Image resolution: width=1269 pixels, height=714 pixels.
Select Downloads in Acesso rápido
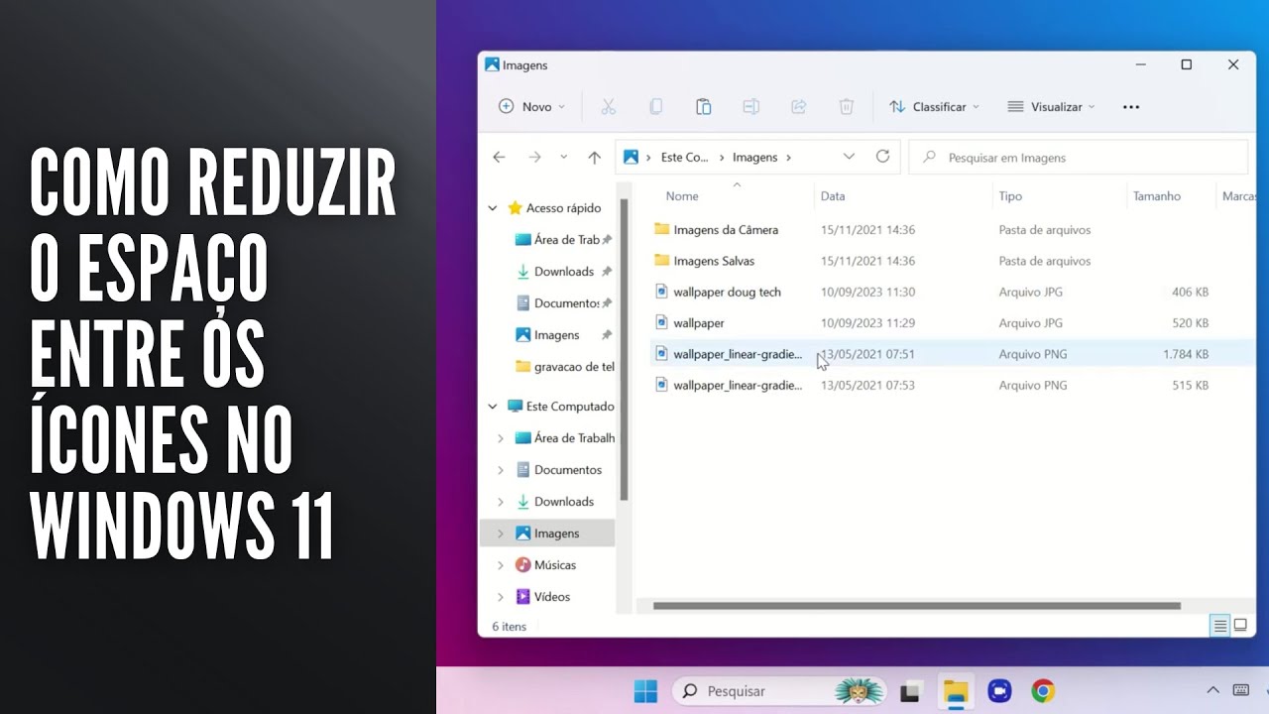pos(564,272)
